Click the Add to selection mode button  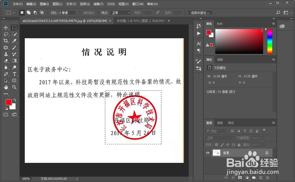coord(28,13)
